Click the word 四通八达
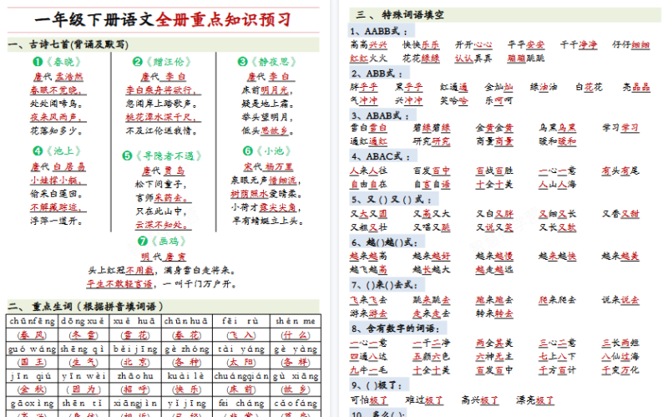 (368, 356)
